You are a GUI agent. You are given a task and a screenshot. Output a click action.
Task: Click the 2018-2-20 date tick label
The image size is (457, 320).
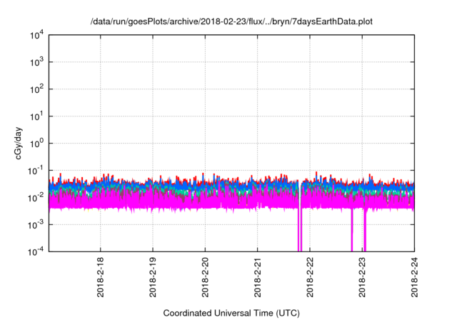(205, 277)
